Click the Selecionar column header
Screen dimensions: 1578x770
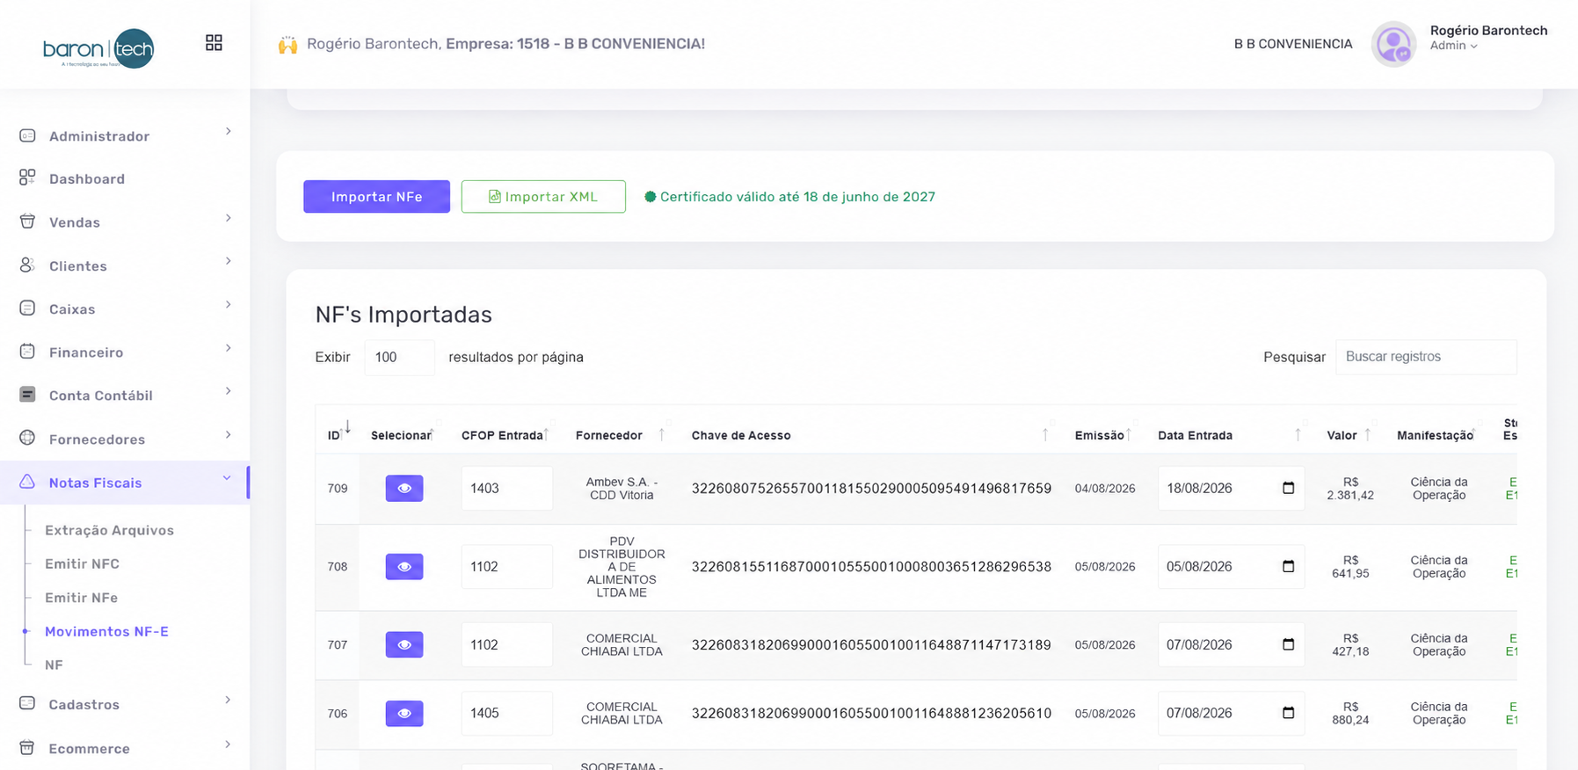point(401,435)
